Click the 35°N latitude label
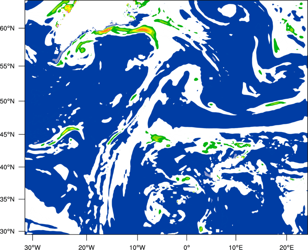Image resolution: width=308 pixels, height=250 pixels. [7, 199]
